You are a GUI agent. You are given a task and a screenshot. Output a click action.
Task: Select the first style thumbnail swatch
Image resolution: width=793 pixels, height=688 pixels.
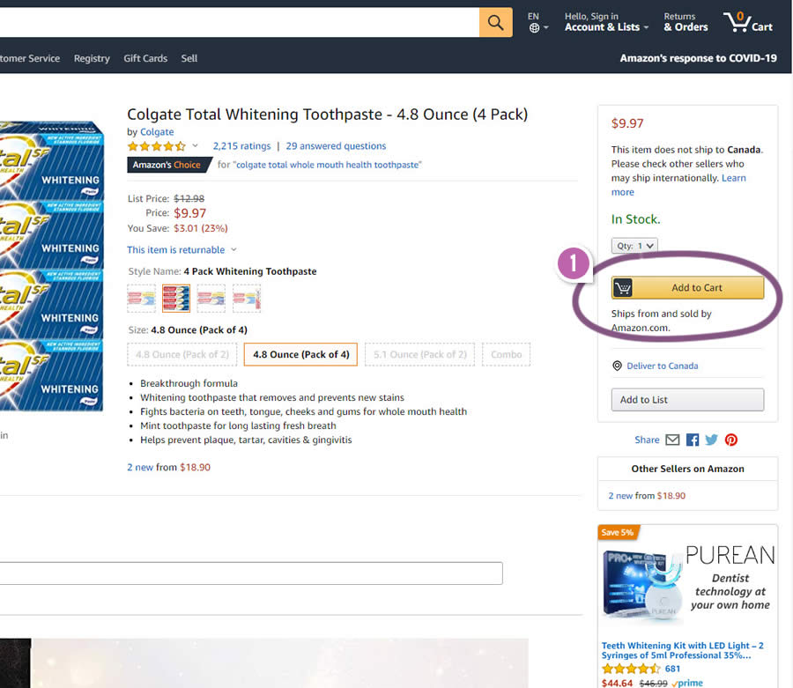tap(141, 298)
